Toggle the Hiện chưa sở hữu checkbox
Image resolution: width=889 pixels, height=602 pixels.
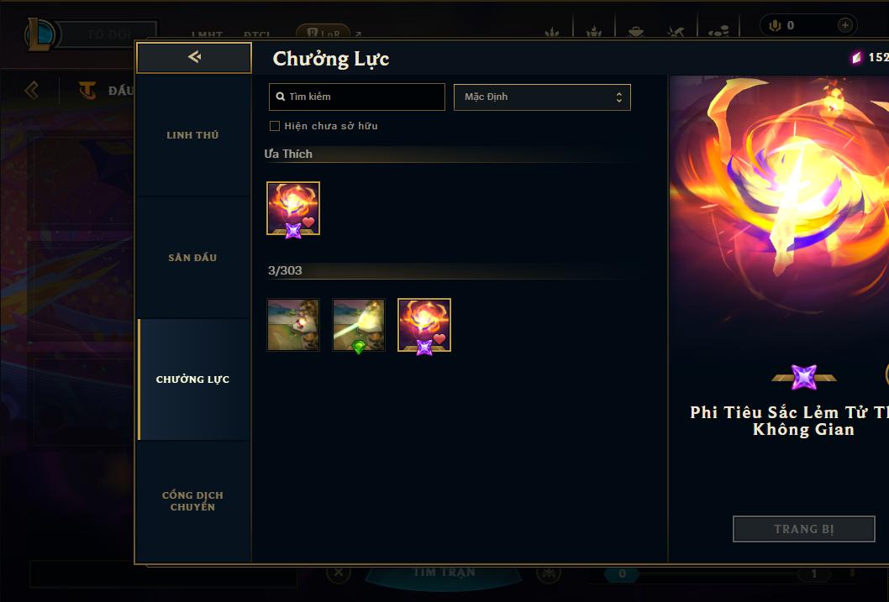[275, 126]
